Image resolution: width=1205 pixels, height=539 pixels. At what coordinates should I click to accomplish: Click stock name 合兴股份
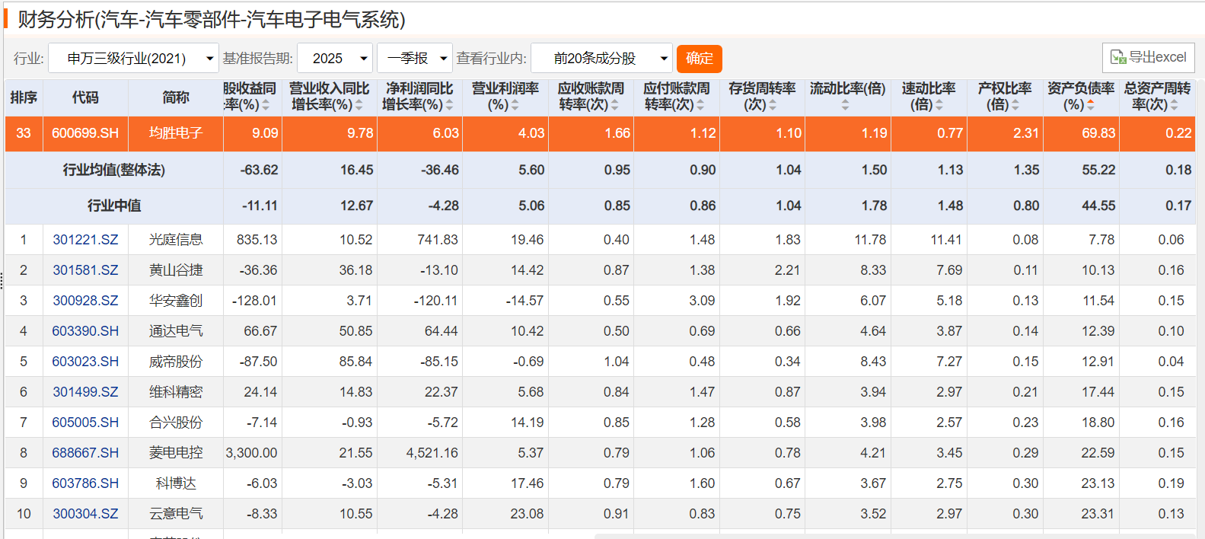tap(176, 423)
